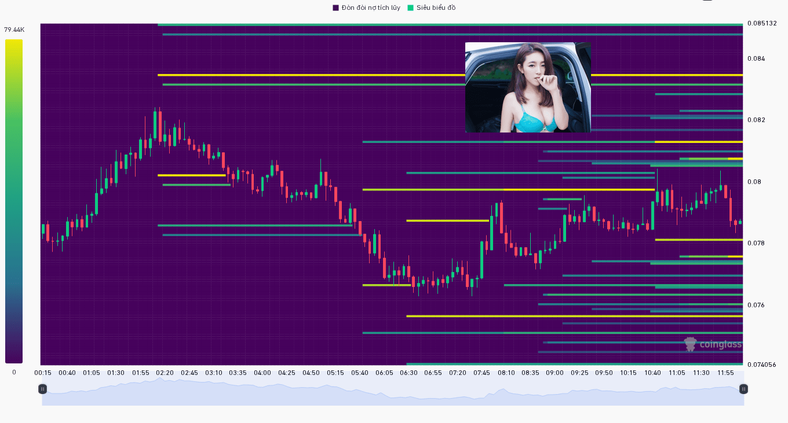Viewport: 788px width, 423px height.
Task: Click the 04:00 time axis label
Action: [x=262, y=373]
